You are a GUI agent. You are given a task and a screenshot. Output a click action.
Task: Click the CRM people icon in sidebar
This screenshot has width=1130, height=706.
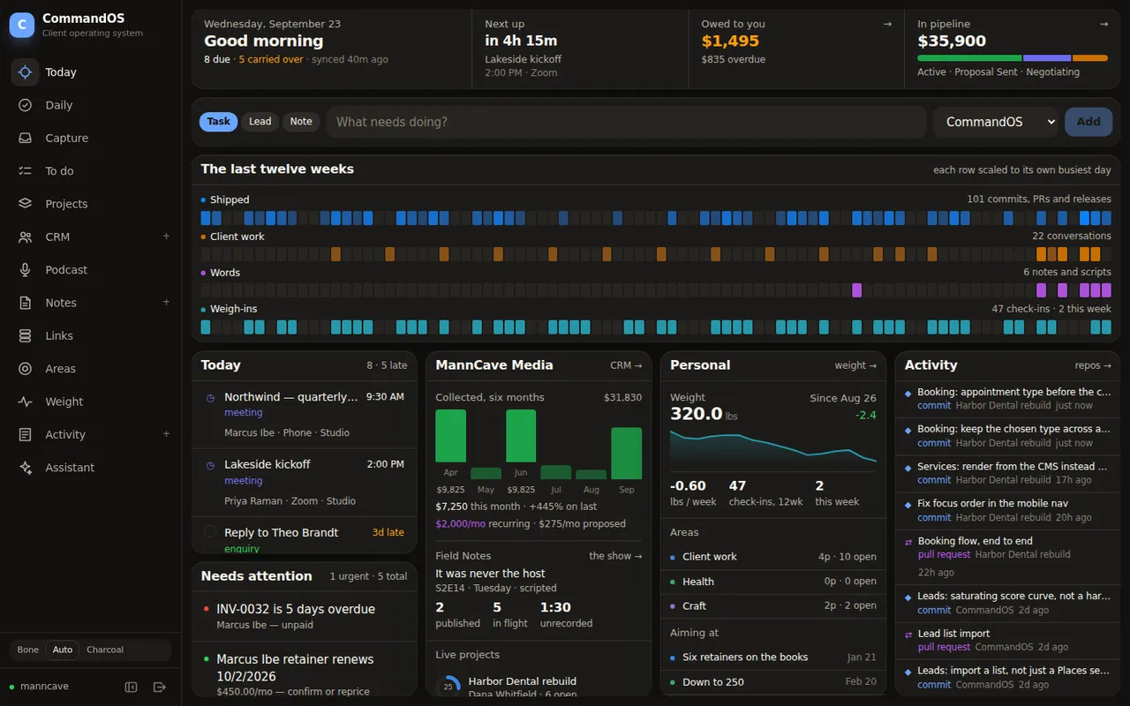click(x=26, y=237)
